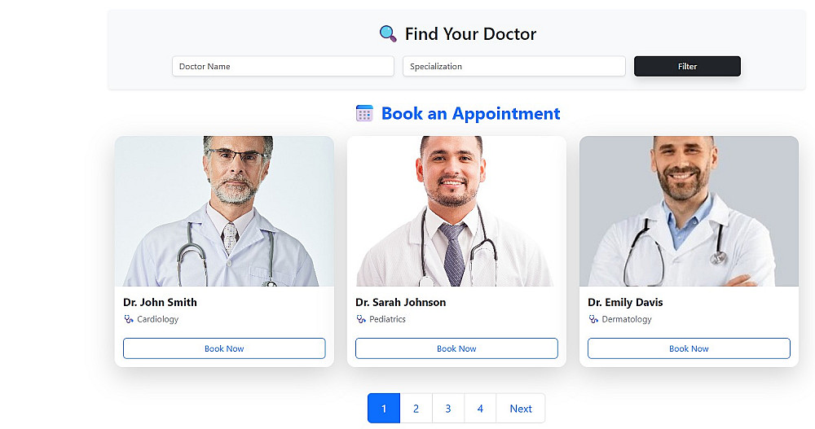Go to pagination page 3
The image size is (815, 429).
pyautogui.click(x=448, y=408)
